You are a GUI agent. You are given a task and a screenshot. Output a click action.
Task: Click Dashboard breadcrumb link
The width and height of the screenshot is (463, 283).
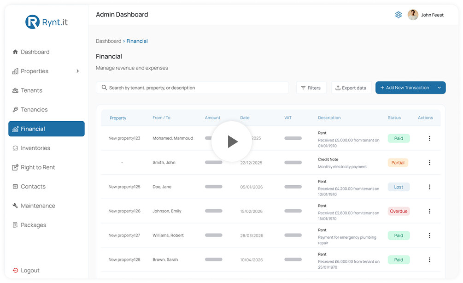tap(108, 41)
